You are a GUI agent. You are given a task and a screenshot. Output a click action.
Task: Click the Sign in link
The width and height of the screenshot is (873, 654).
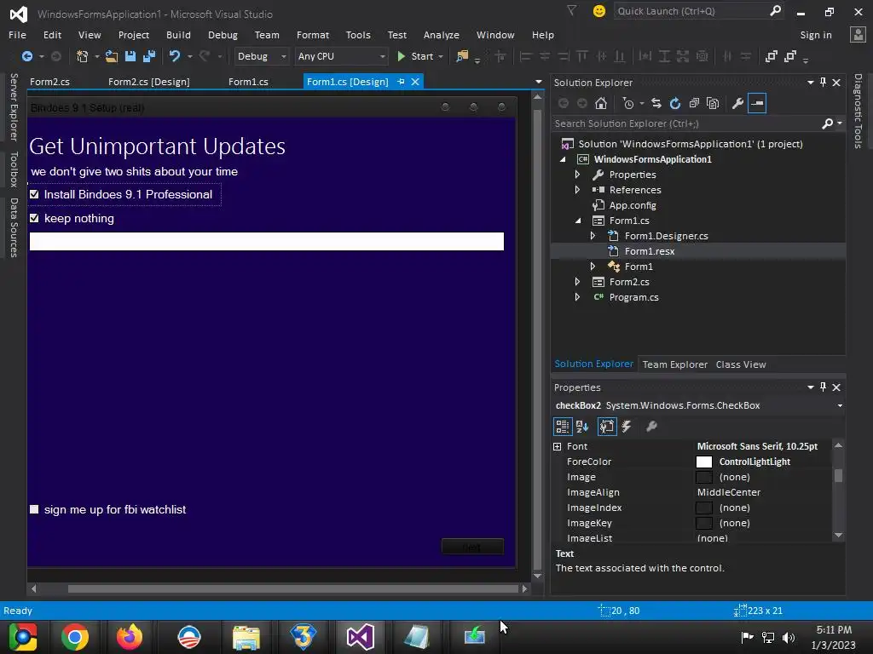pyautogui.click(x=816, y=34)
